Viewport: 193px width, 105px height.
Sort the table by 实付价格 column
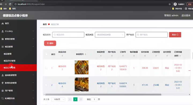coord(145,56)
